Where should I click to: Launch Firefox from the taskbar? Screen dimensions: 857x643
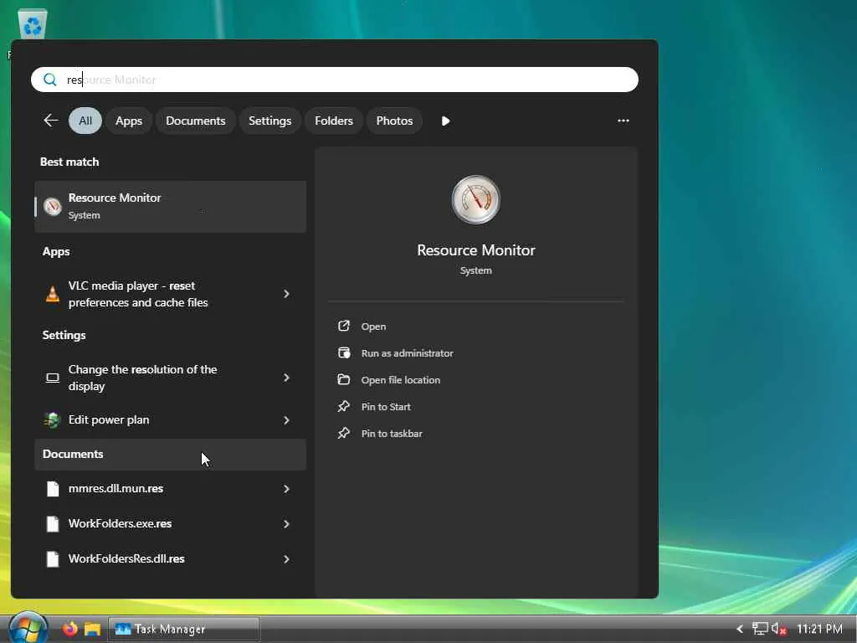(69, 629)
